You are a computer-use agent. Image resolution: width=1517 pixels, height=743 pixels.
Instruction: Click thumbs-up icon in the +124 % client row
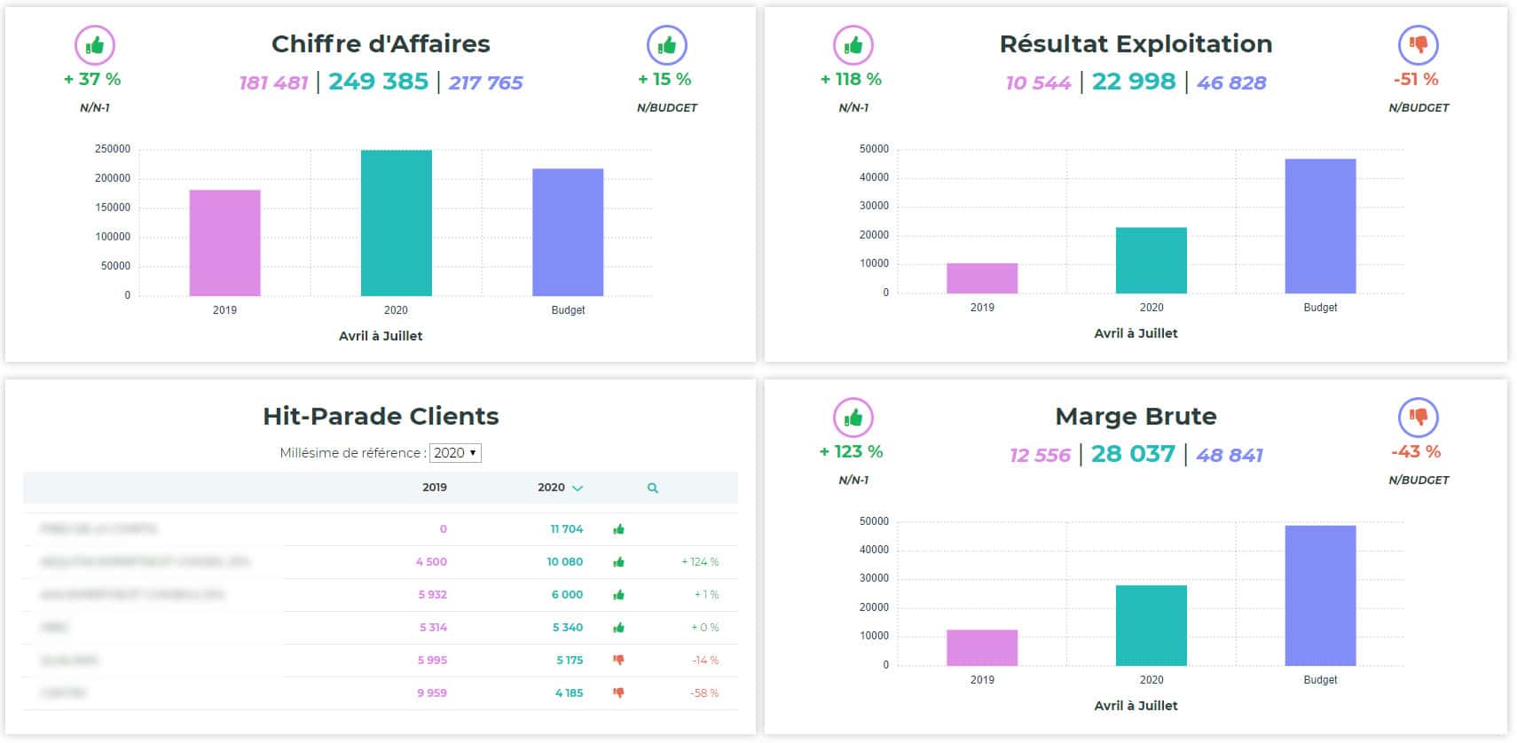618,561
